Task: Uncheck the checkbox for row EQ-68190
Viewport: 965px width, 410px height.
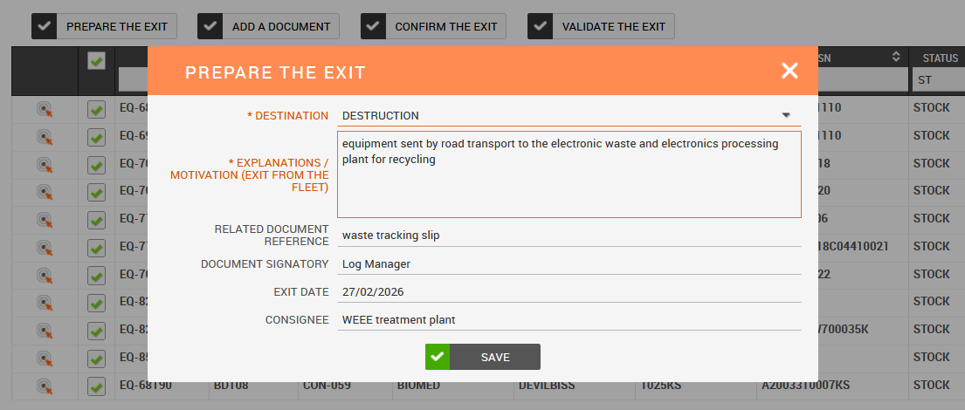Action: [x=97, y=385]
